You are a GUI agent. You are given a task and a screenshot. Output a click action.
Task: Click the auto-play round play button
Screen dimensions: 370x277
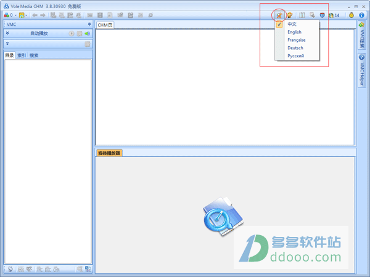pos(72,33)
